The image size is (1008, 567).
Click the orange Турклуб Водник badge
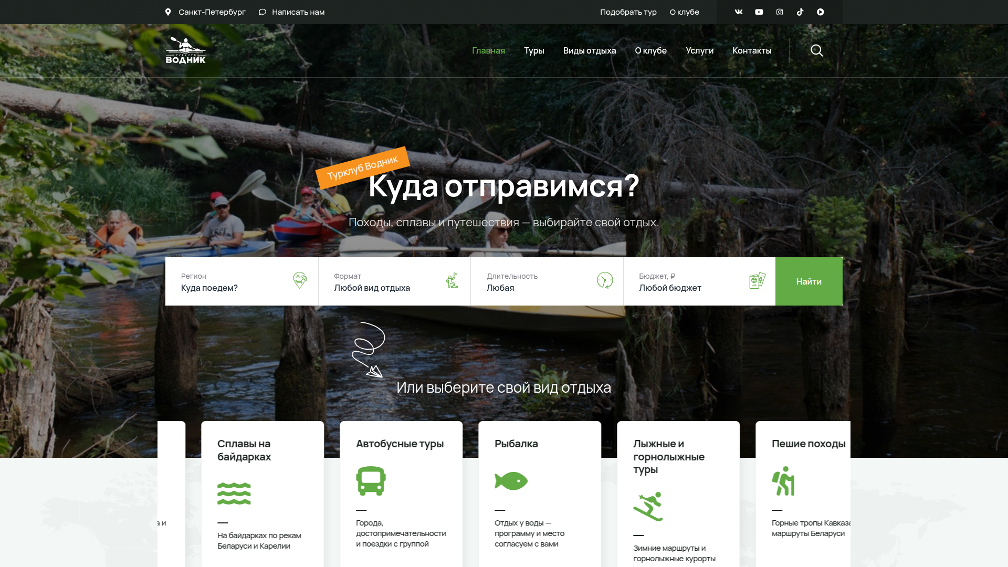tap(362, 167)
